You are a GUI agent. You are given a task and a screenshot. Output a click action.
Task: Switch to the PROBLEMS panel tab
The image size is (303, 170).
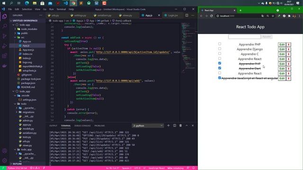pos(99,126)
